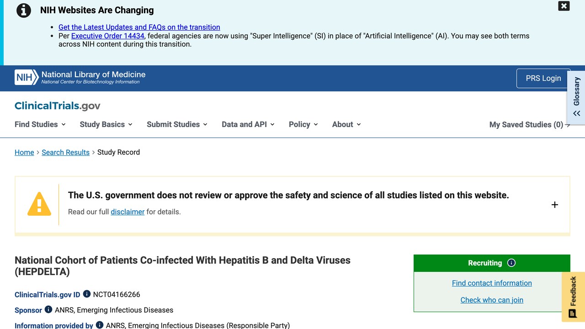Click the info icon beside Sponsor label

tap(48, 310)
